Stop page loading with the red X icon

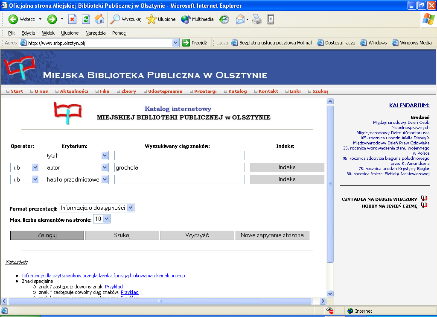tap(72, 19)
